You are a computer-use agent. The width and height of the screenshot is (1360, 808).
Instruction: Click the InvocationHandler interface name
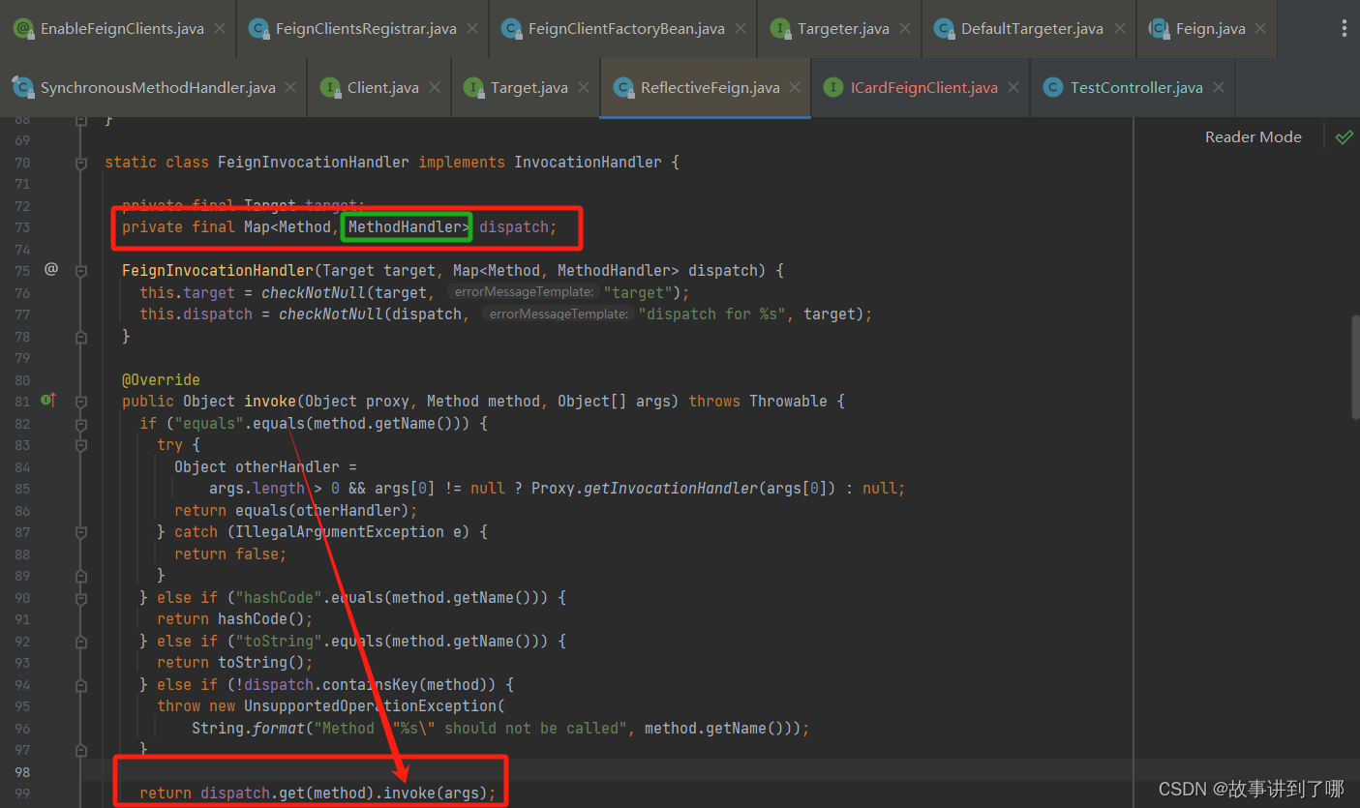point(588,162)
